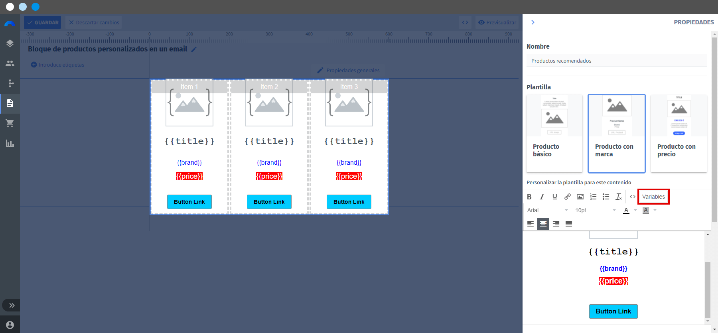Align text right
718x333 pixels.
click(556, 224)
